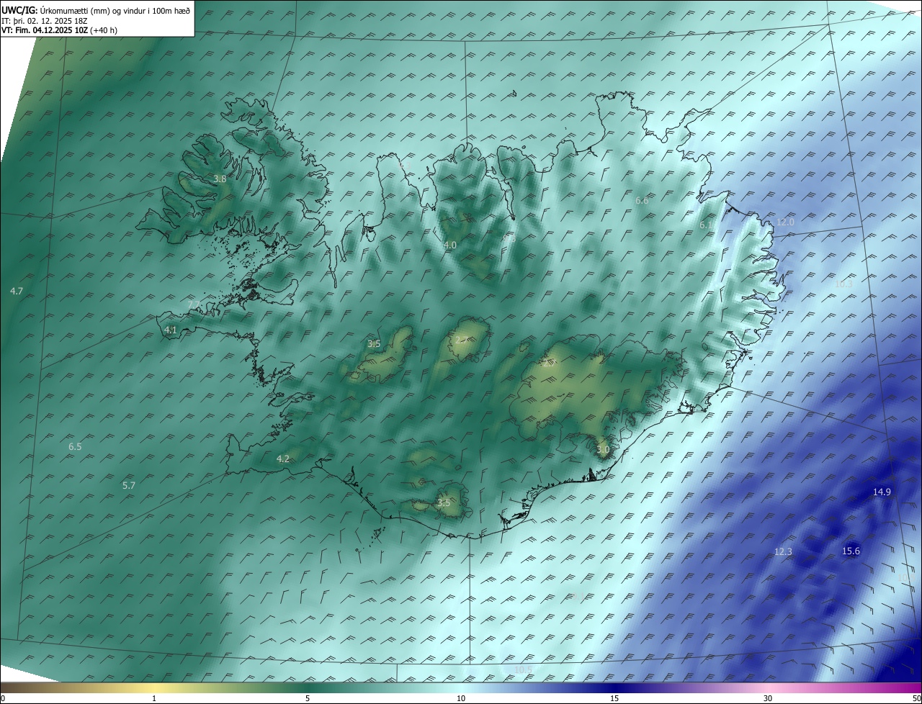Click the map title "UWC/IG: Úrkomumætti (mm) og vindur i 100m hæð"
922x704 pixels.
(x=96, y=11)
